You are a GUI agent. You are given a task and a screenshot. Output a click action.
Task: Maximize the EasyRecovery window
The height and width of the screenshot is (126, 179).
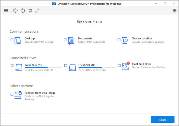pos(165,3)
